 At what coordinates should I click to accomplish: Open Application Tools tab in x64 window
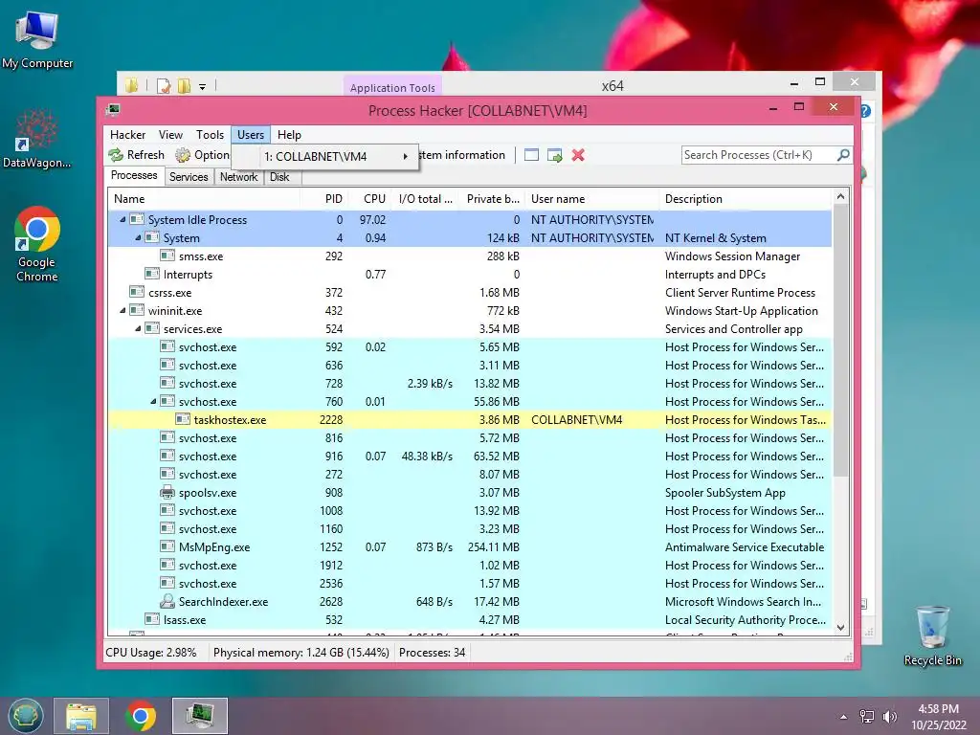point(392,87)
